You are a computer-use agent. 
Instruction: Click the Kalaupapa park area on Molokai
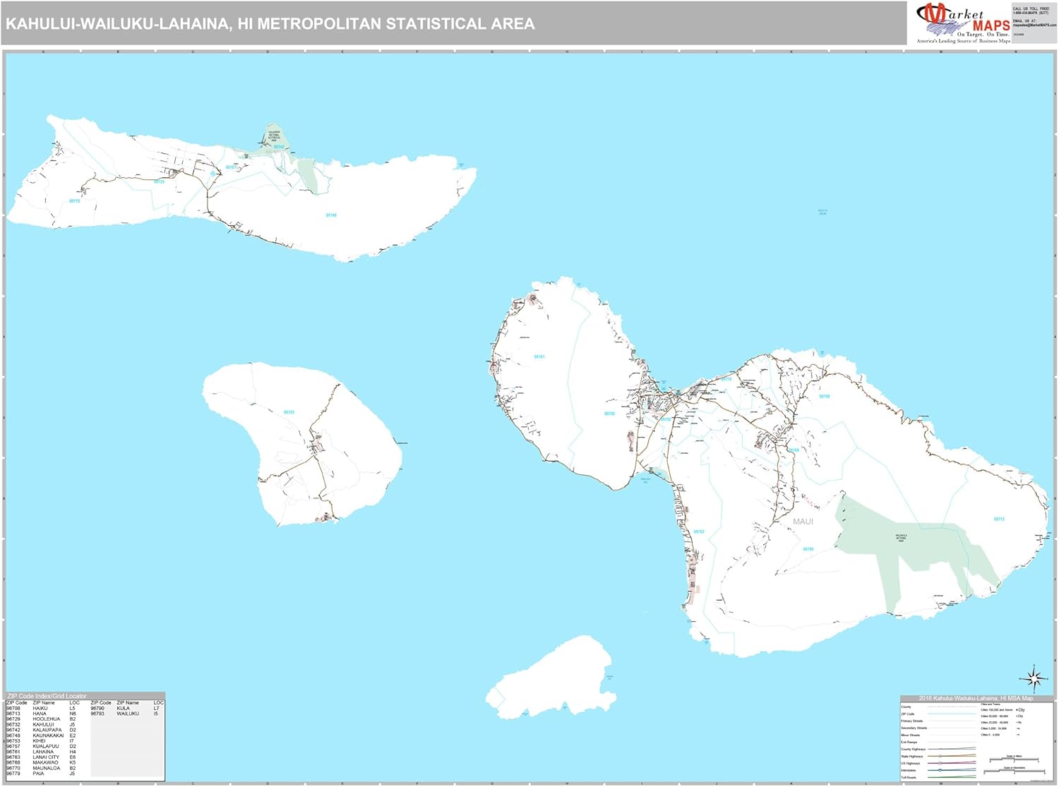pyautogui.click(x=275, y=138)
